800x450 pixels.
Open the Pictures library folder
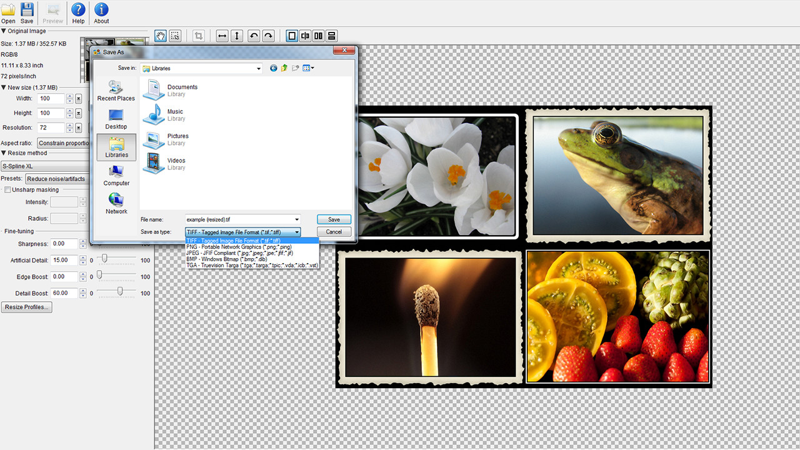click(177, 136)
